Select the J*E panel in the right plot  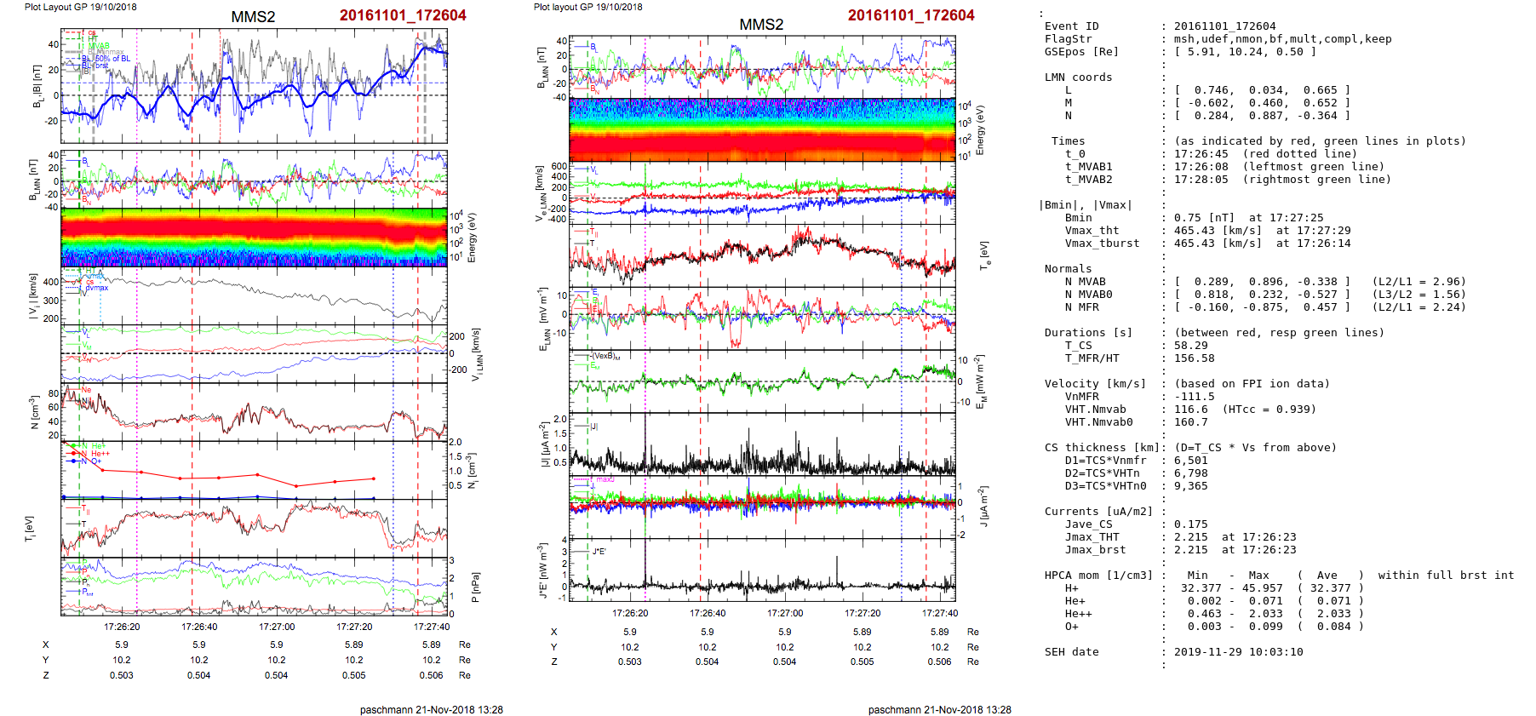pos(762,570)
